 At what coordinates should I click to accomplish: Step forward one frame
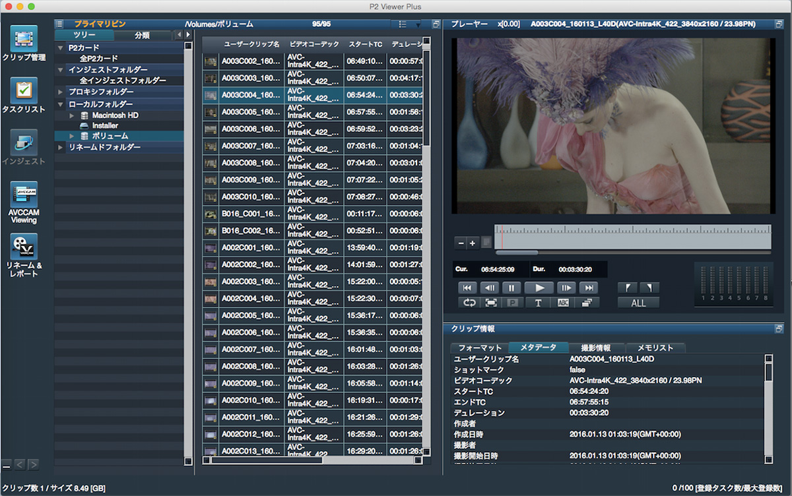[566, 288]
